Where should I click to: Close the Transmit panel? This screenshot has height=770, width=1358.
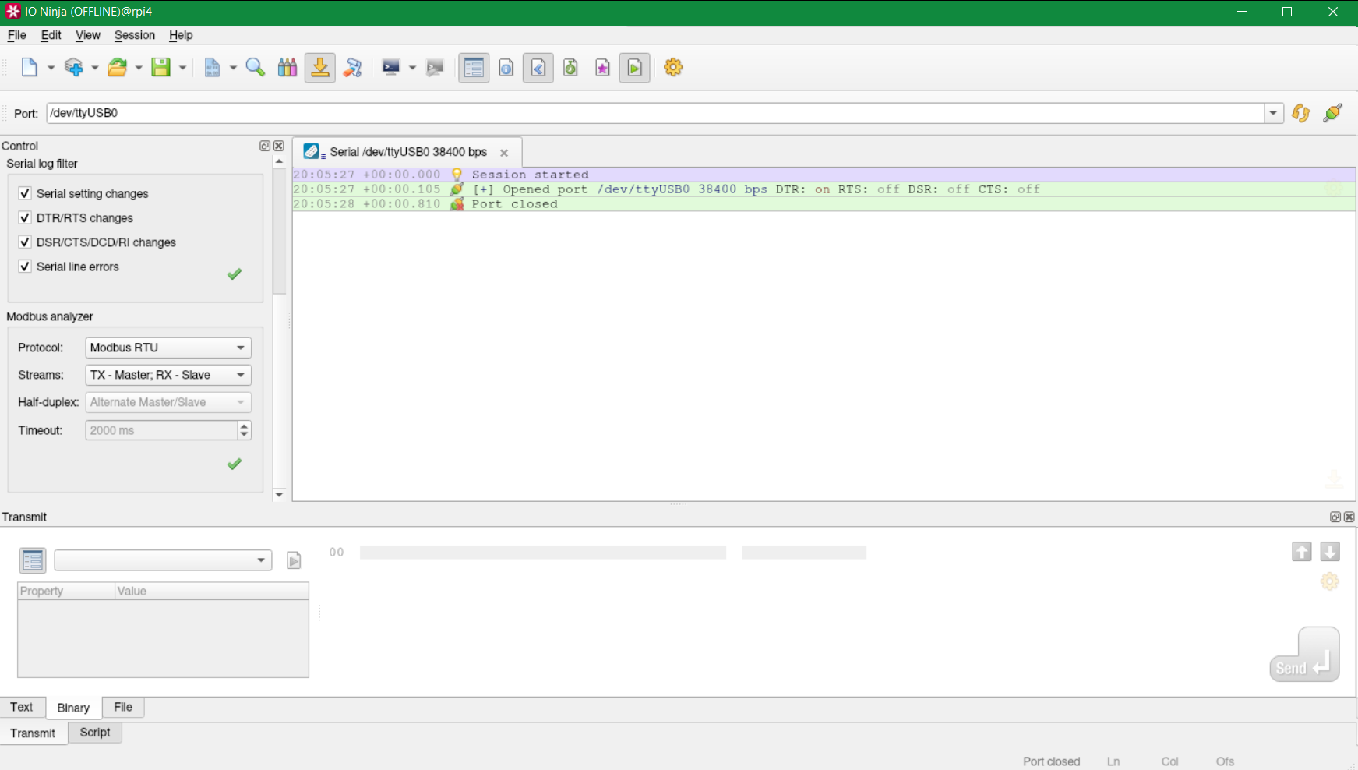[1349, 517]
